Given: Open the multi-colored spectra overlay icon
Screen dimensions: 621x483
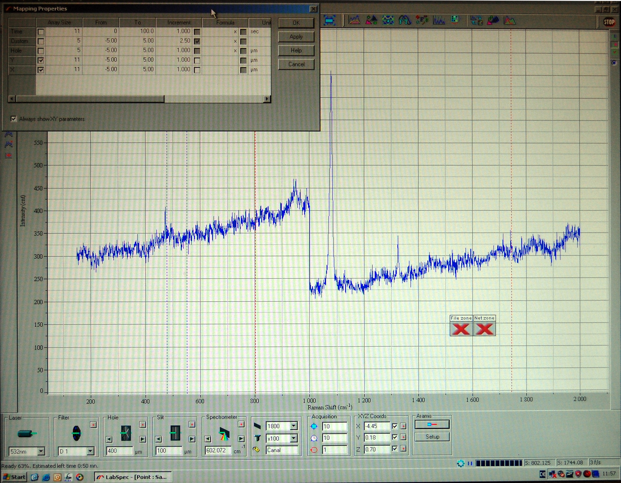Looking at the screenshot, I should [509, 21].
